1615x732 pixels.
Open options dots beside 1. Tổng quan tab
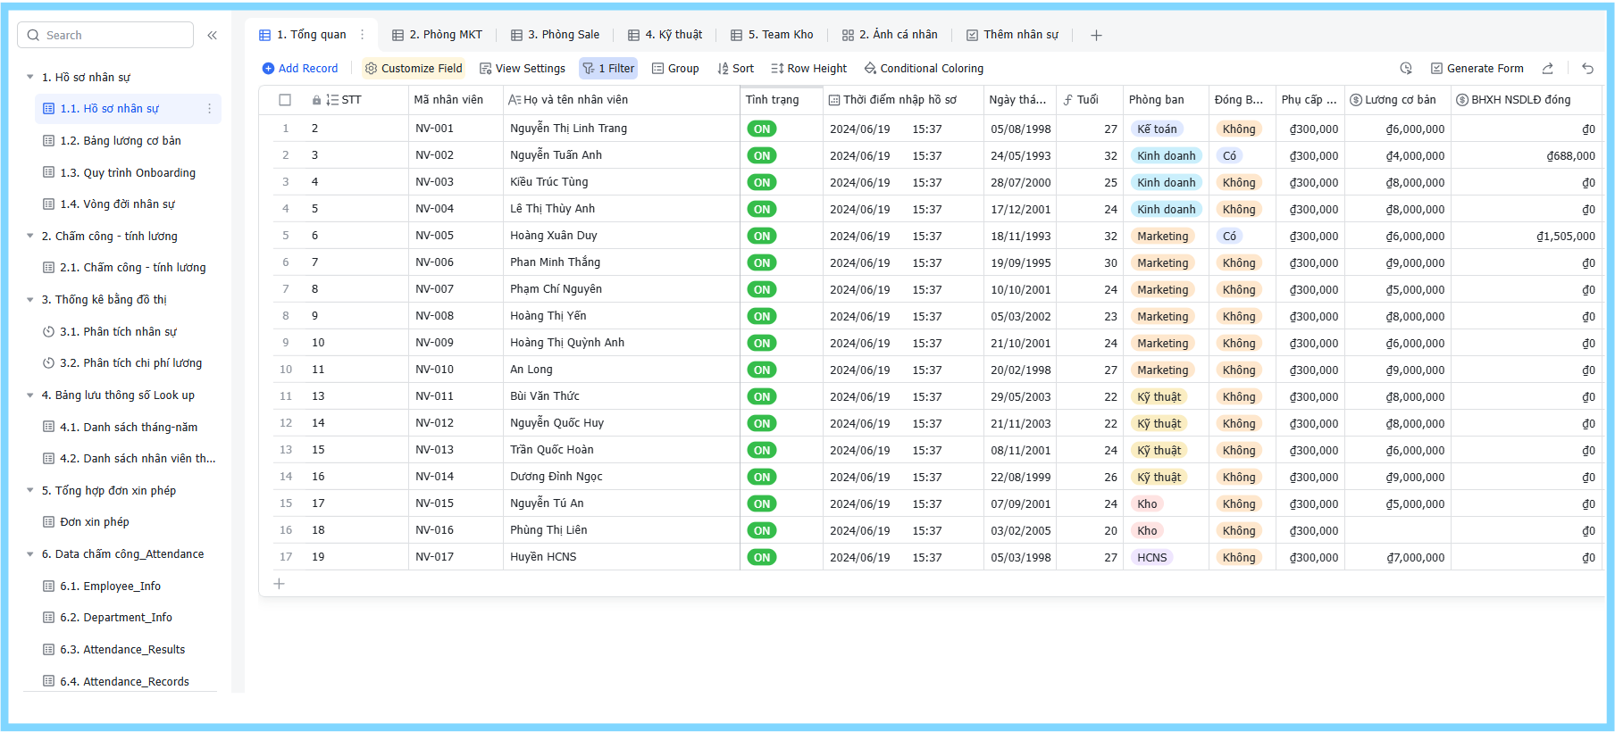point(362,35)
